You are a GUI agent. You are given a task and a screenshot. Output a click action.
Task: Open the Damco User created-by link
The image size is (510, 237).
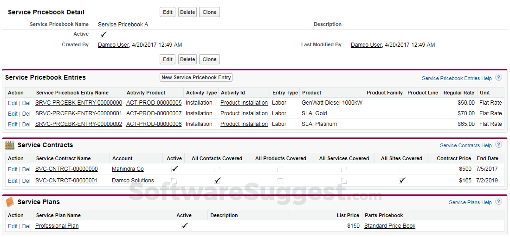click(x=113, y=45)
